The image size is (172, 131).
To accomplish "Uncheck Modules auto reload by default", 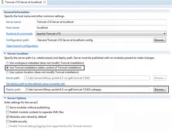I will 7,117.
